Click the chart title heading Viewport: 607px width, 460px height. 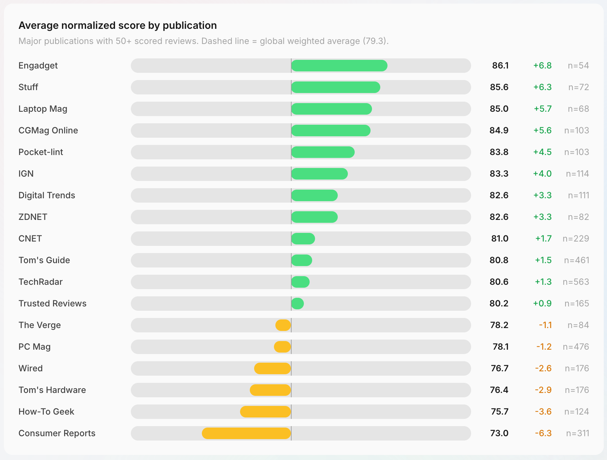pyautogui.click(x=118, y=26)
